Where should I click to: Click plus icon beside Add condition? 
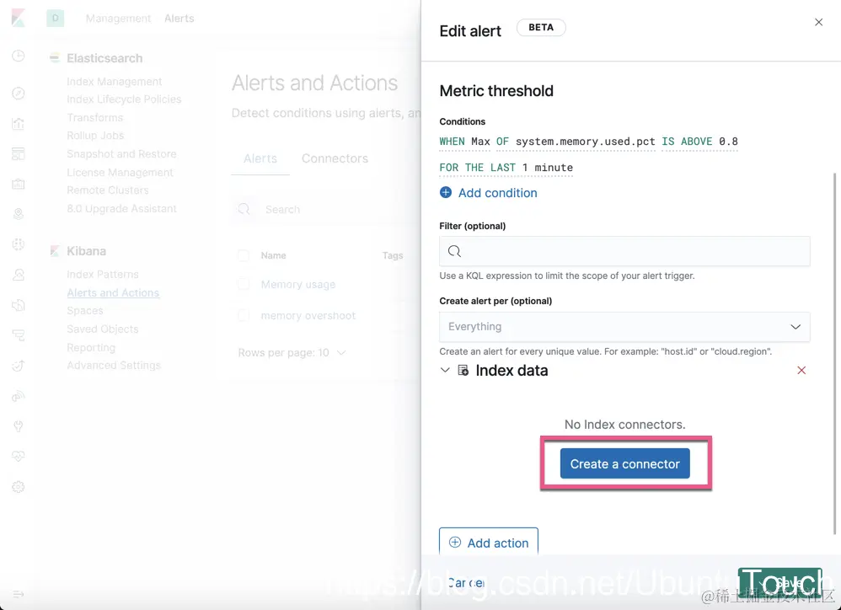446,192
